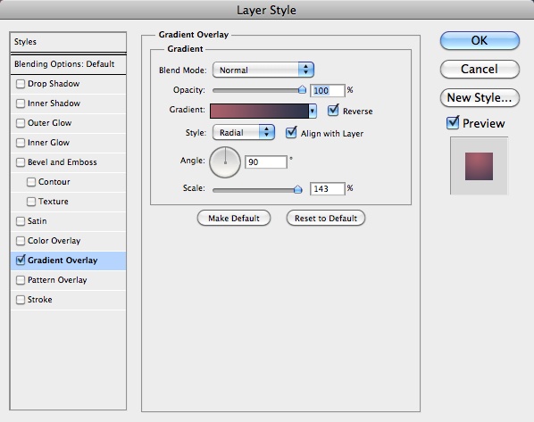Uncheck the Reverse gradient checkbox

[333, 111]
